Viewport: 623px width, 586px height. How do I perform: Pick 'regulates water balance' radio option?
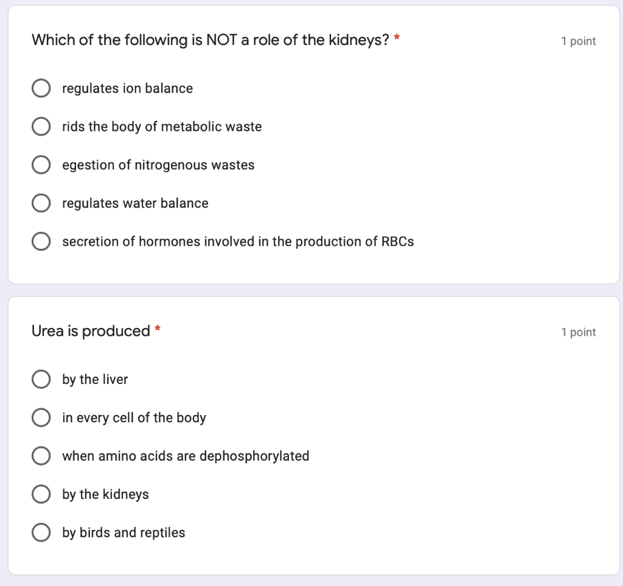click(x=41, y=203)
